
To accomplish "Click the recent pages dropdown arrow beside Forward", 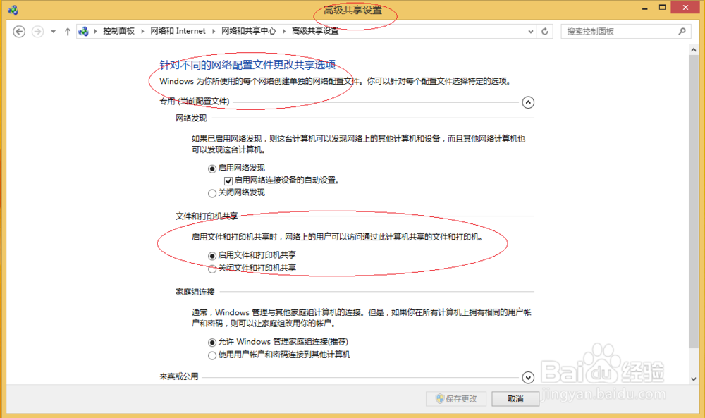I will 52,31.
